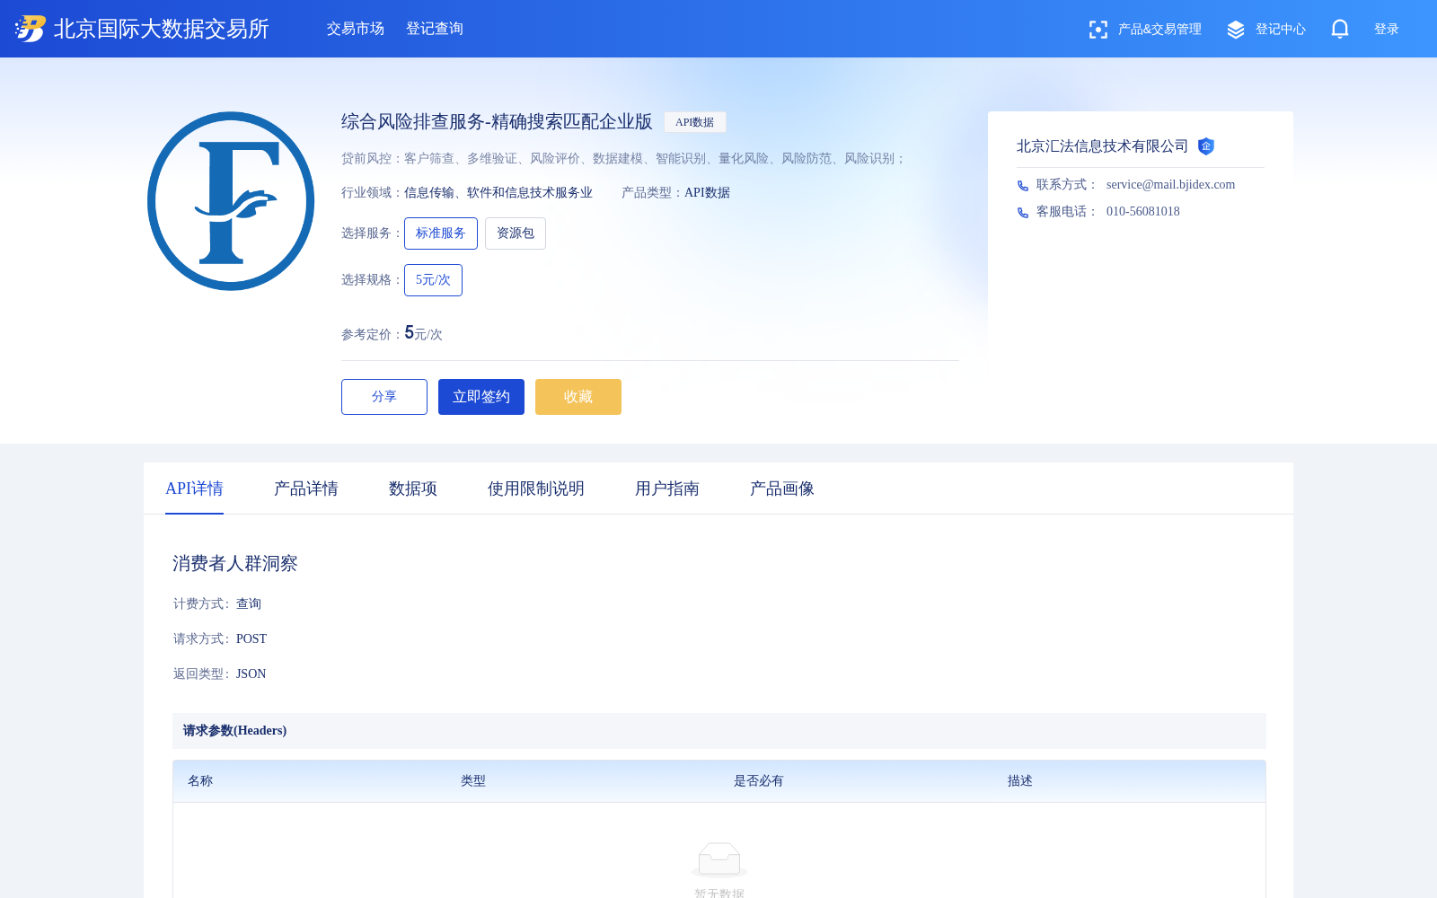Click 北京国际大数据交易所 site title
Screen dimensions: 1437x898
click(x=162, y=29)
